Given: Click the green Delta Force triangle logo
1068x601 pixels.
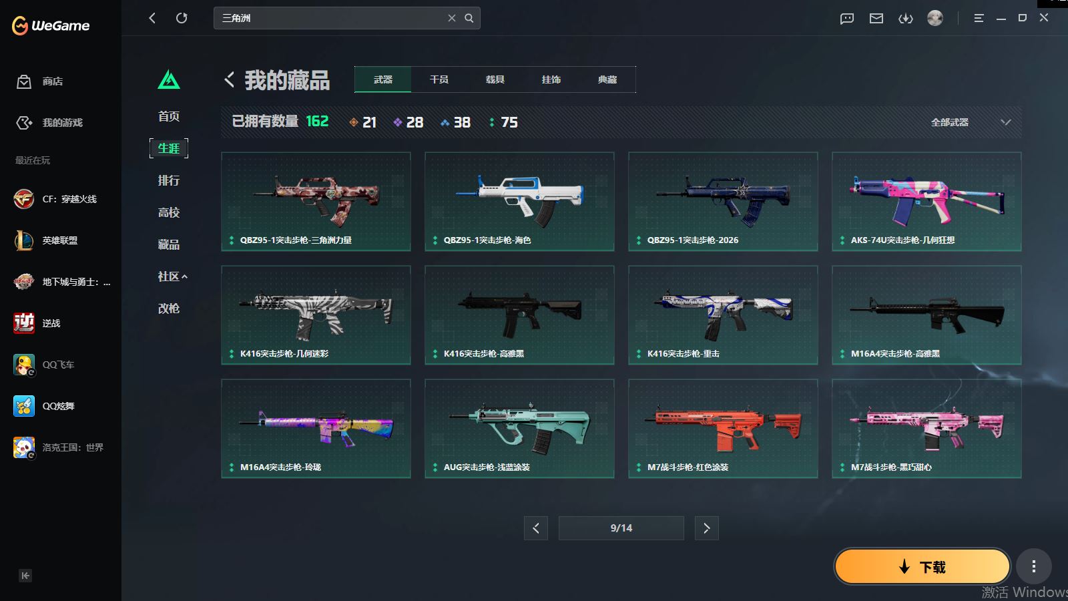Looking at the screenshot, I should [169, 80].
